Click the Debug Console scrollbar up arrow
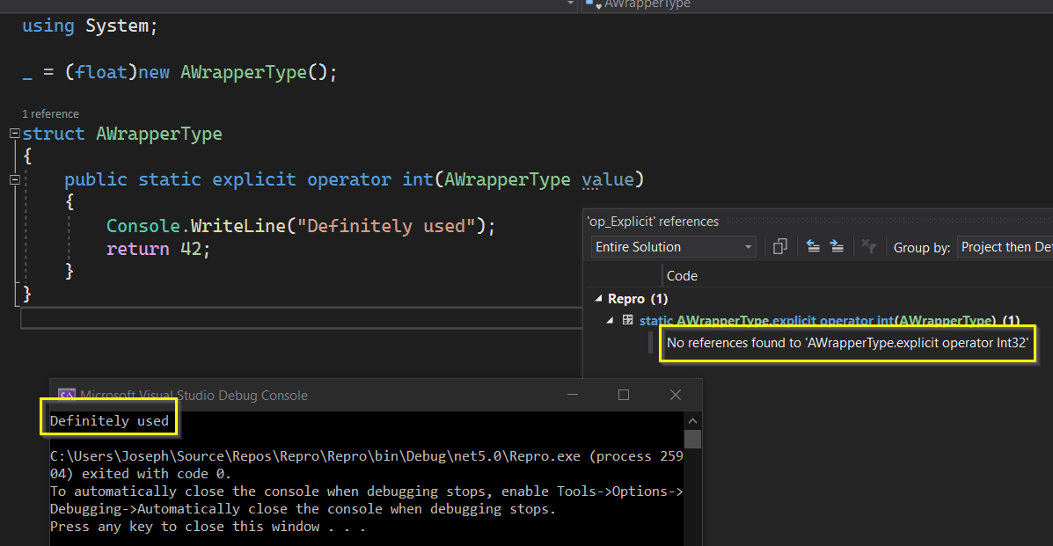 691,419
